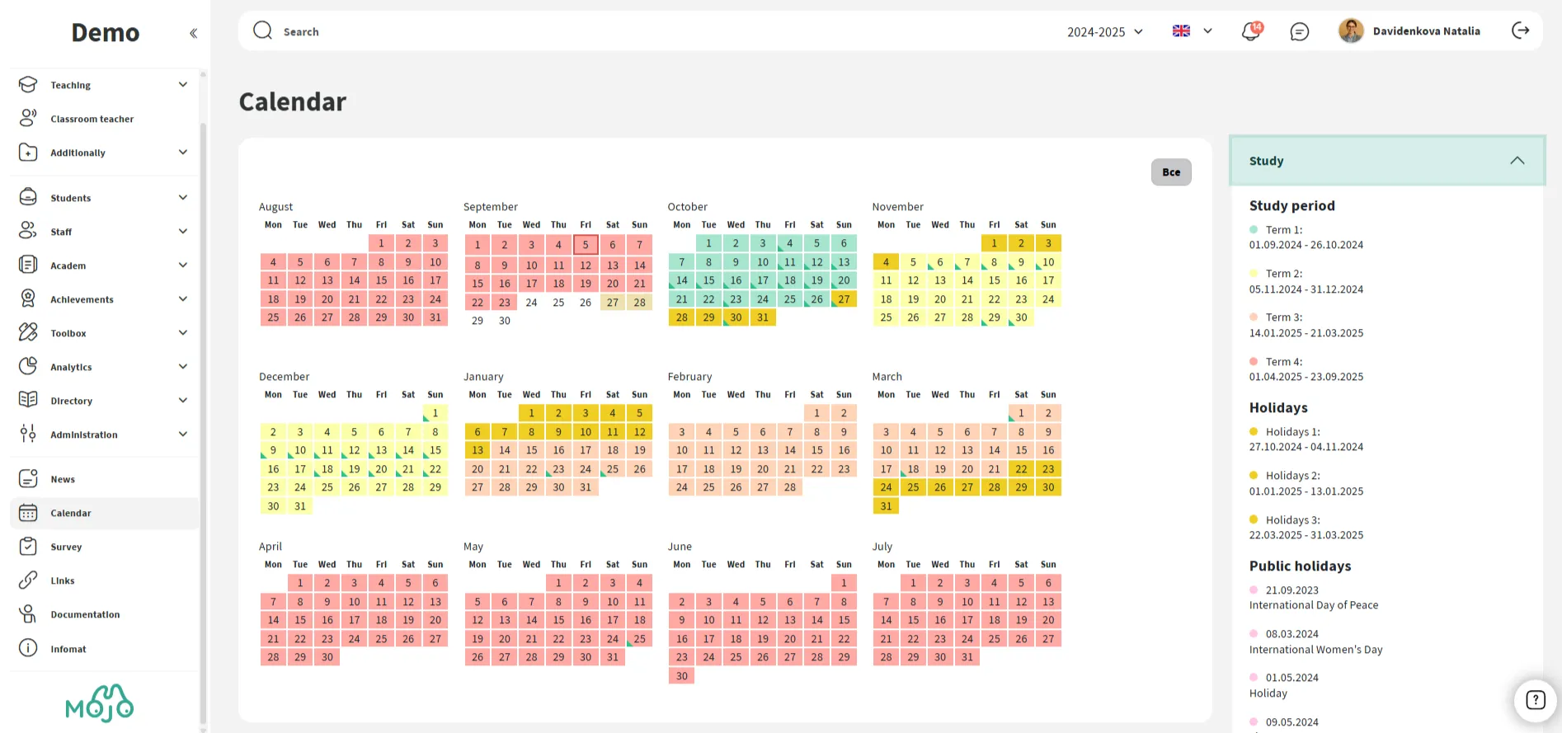The image size is (1562, 733).
Task: Collapse the Study panel
Action: (1517, 161)
